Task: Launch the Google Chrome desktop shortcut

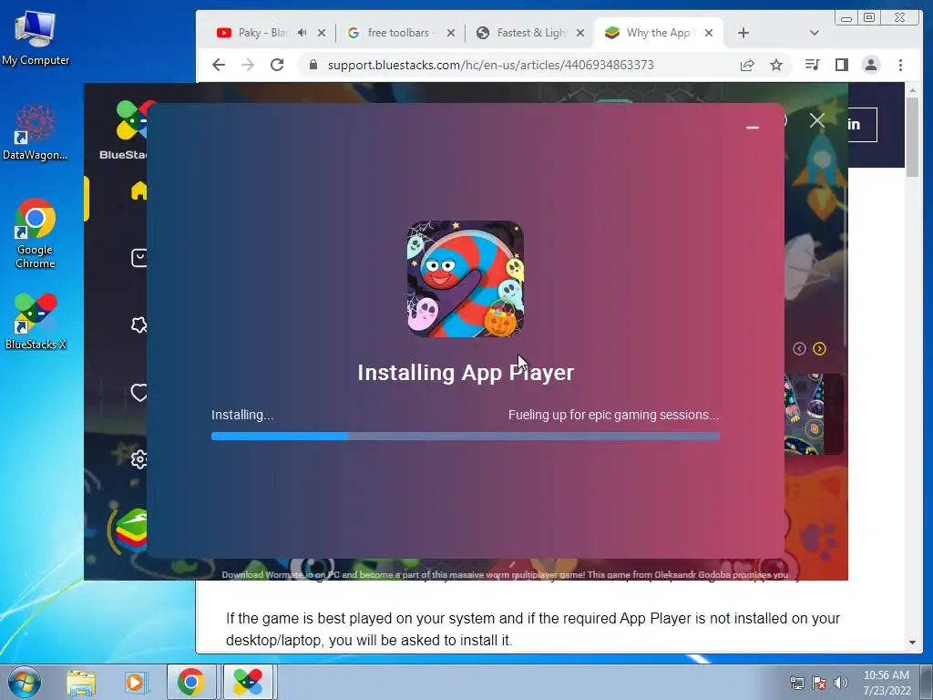Action: coord(36,233)
